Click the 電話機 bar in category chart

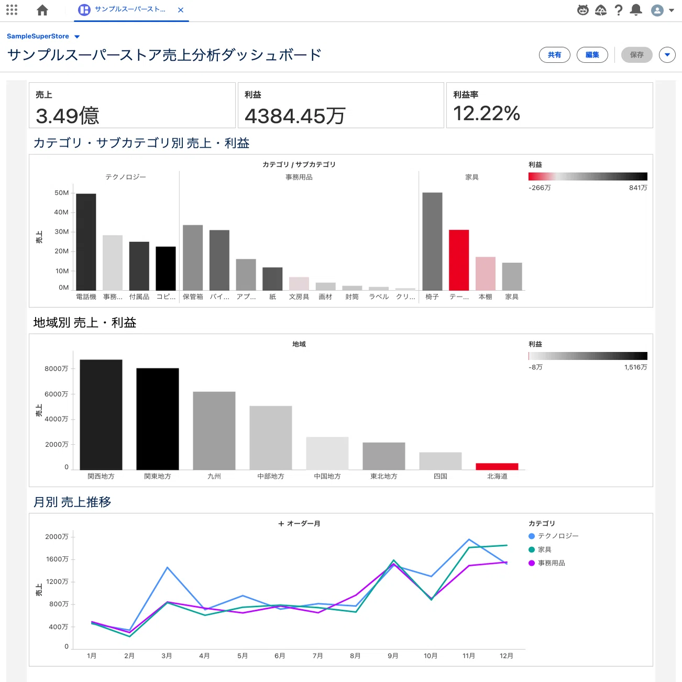click(86, 242)
